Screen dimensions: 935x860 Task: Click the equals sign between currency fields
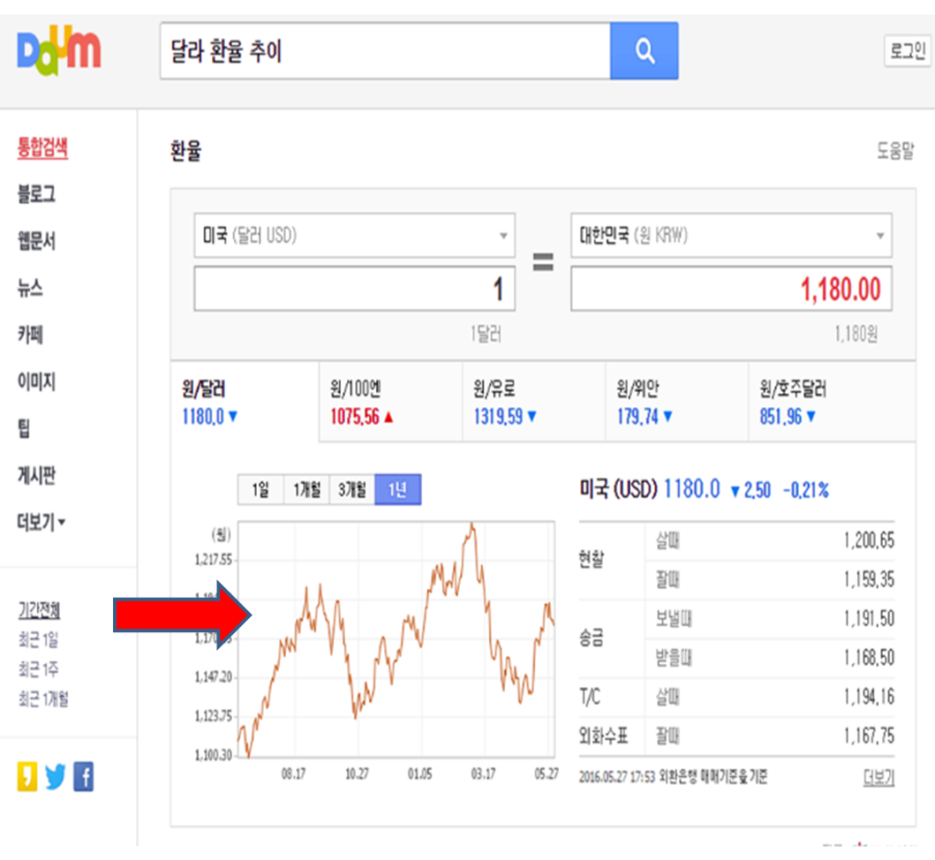click(x=544, y=262)
